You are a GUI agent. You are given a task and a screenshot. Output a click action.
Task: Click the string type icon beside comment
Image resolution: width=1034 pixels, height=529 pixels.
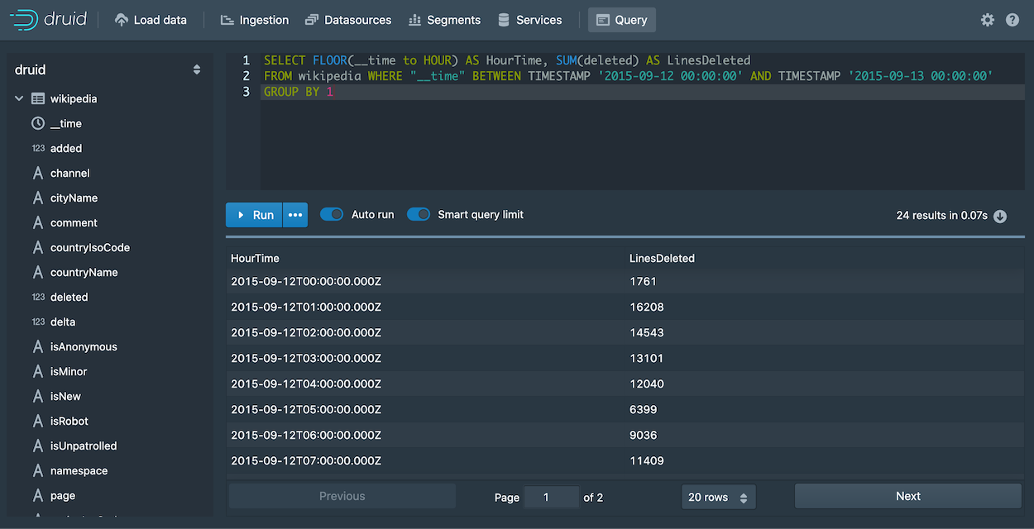click(38, 222)
